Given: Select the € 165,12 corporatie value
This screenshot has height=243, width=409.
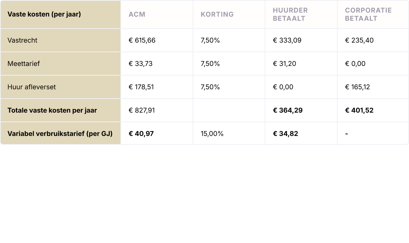Looking at the screenshot, I should tap(358, 87).
